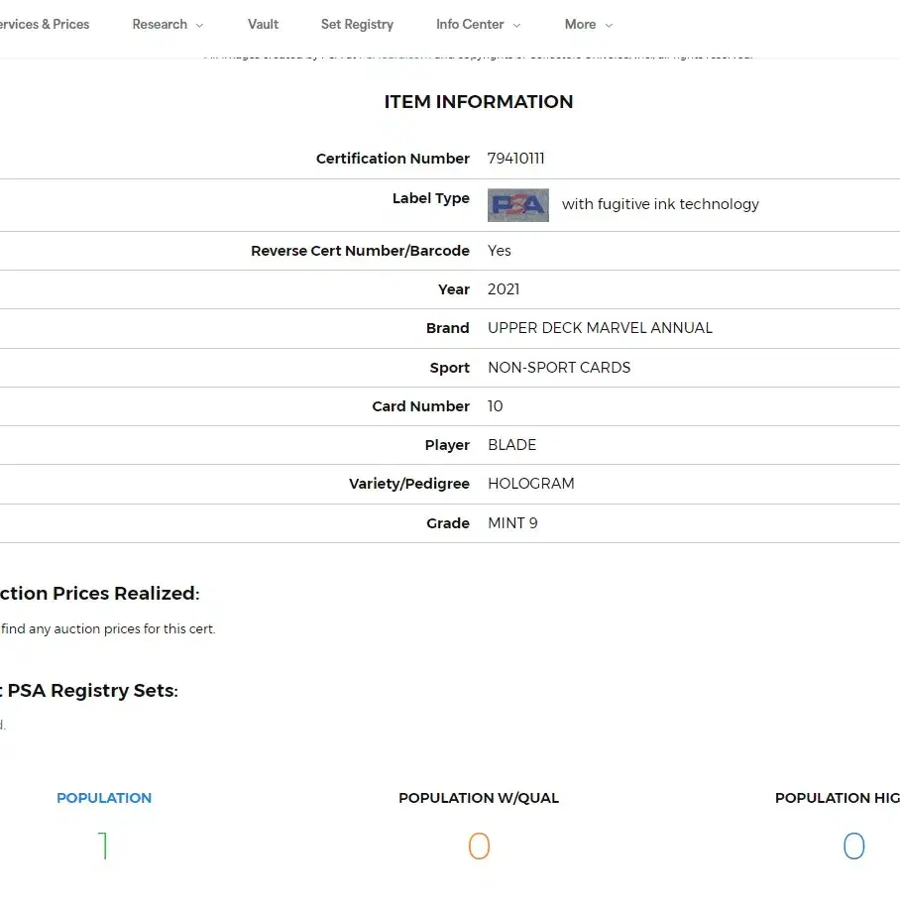The width and height of the screenshot is (900, 900).
Task: Click the 'find any auction prices for this cert.' message
Action: click(x=108, y=629)
